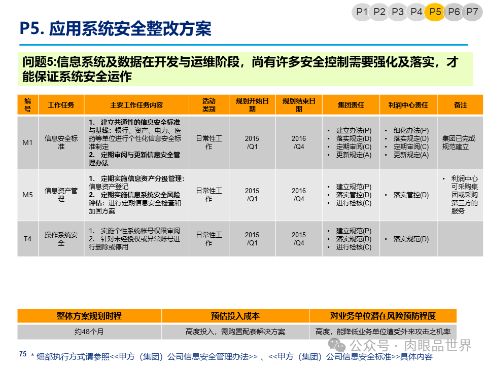
Task: Click '实施个性系统帐号权限审阅' content cell
Action: click(136, 239)
